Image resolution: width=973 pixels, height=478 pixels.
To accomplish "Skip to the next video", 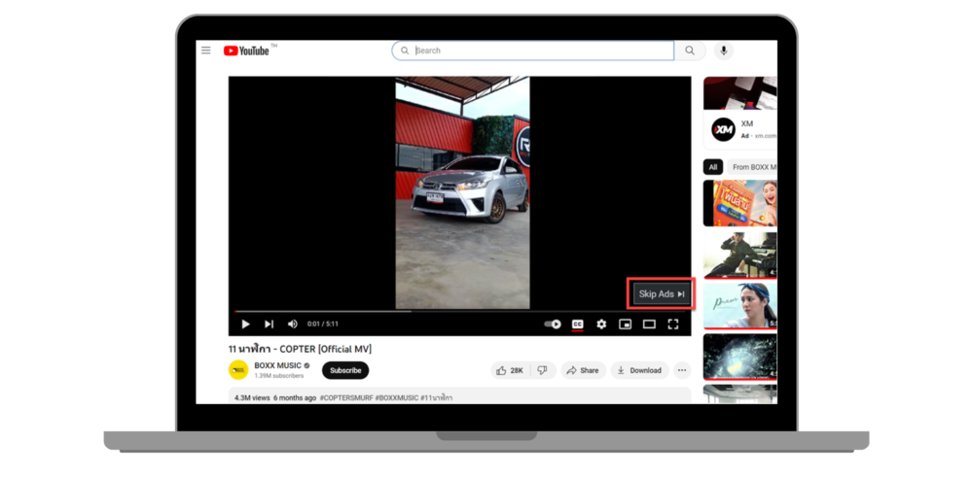I will [x=269, y=324].
